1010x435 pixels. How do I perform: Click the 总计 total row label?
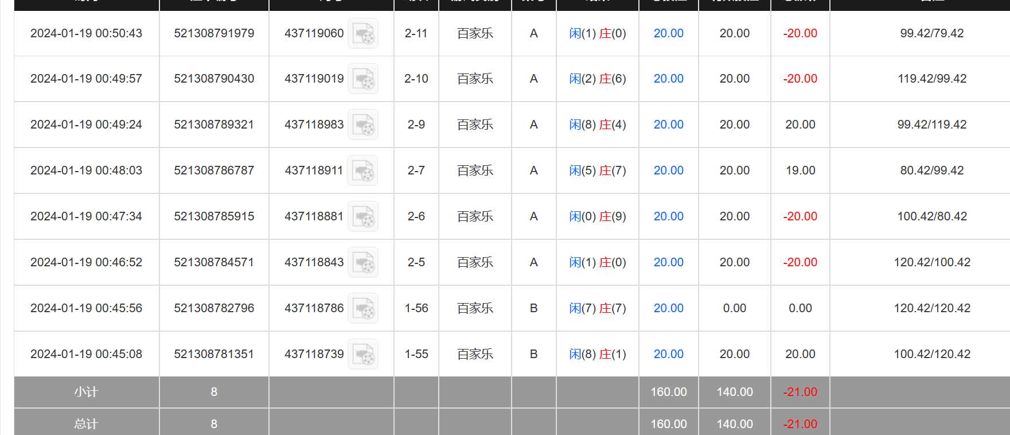click(86, 424)
